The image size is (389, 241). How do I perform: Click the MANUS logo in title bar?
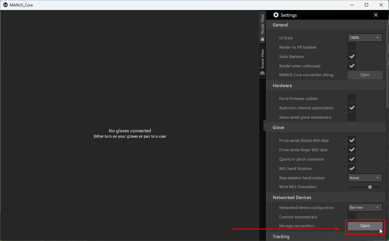click(5, 5)
